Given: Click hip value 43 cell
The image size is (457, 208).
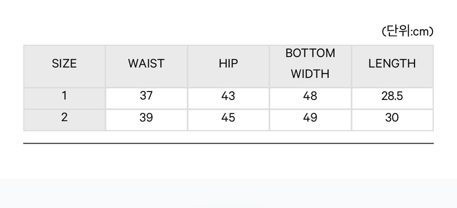Looking at the screenshot, I should click(x=228, y=96).
